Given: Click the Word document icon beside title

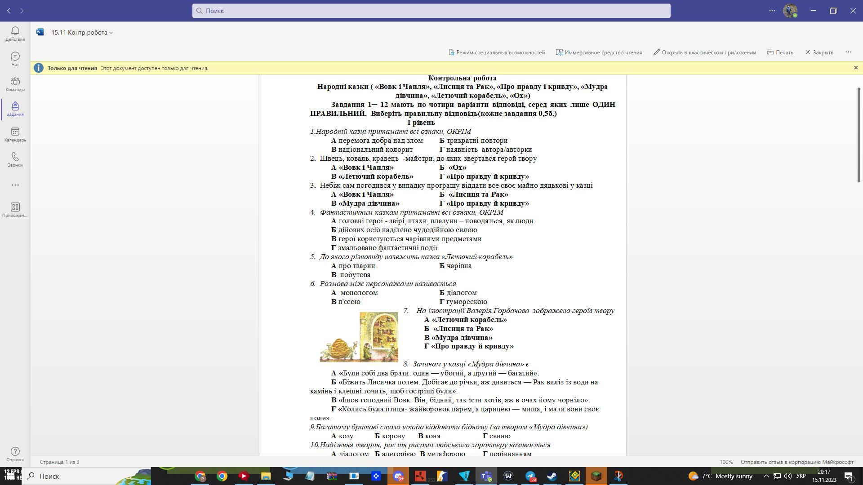Looking at the screenshot, I should tap(40, 32).
